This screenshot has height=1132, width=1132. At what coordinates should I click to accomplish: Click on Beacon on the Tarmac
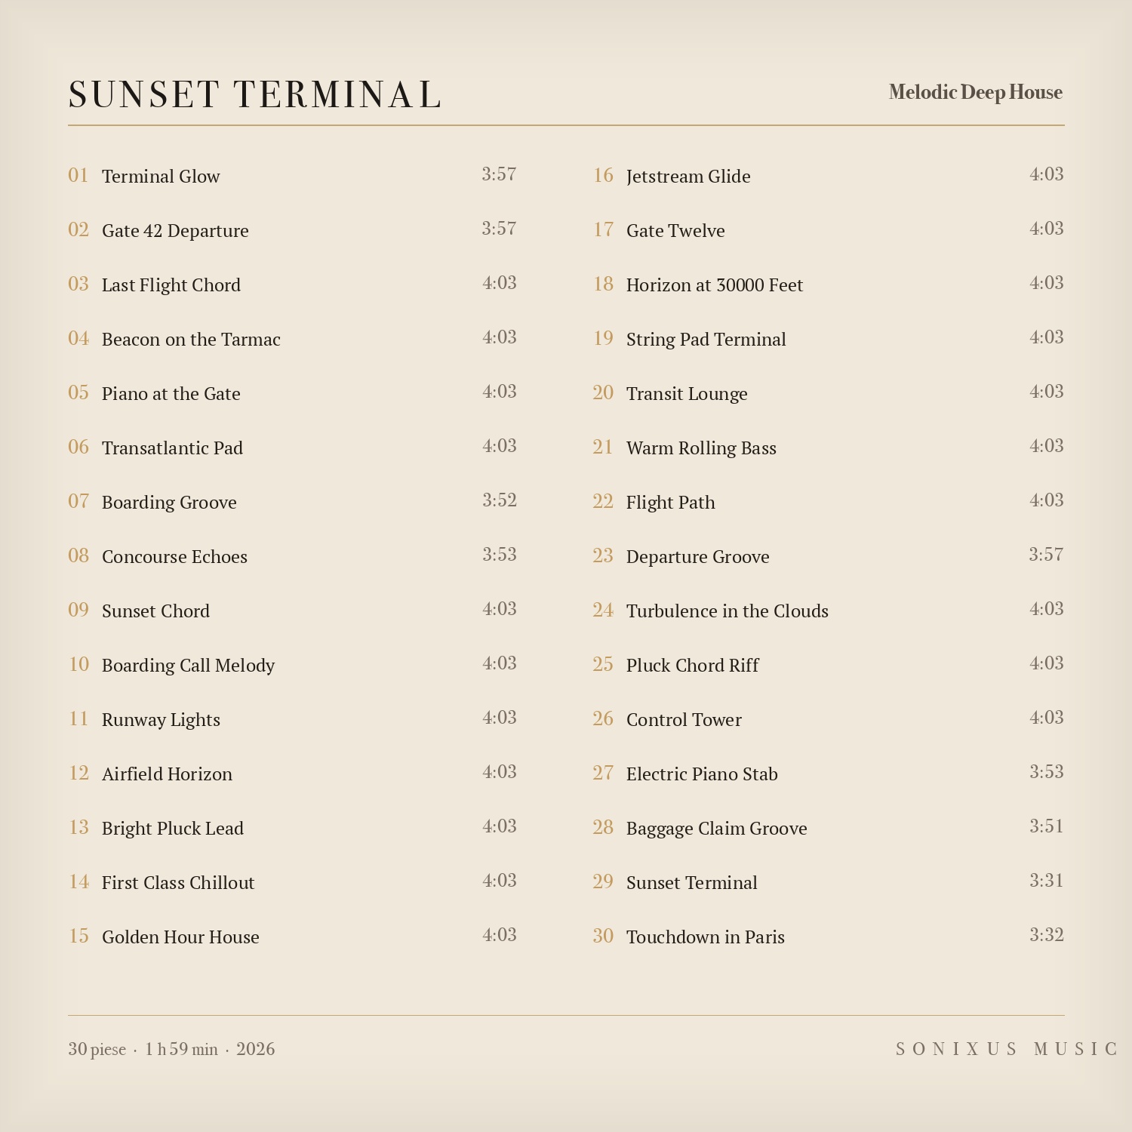pos(191,339)
